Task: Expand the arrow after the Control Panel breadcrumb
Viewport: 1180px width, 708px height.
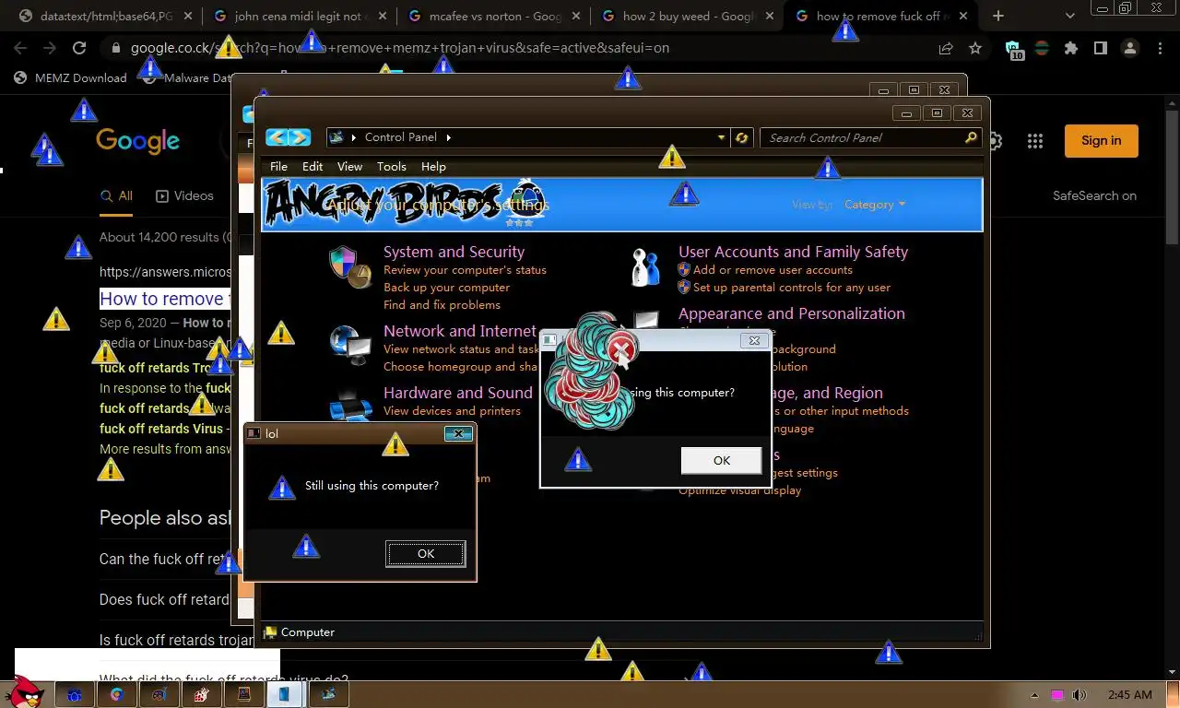Action: tap(449, 137)
